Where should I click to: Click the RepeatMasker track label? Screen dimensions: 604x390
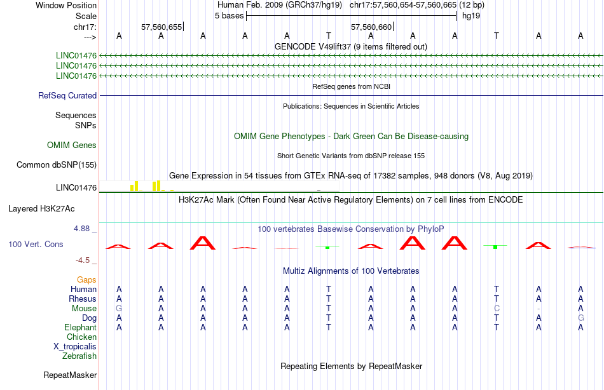pos(70,375)
